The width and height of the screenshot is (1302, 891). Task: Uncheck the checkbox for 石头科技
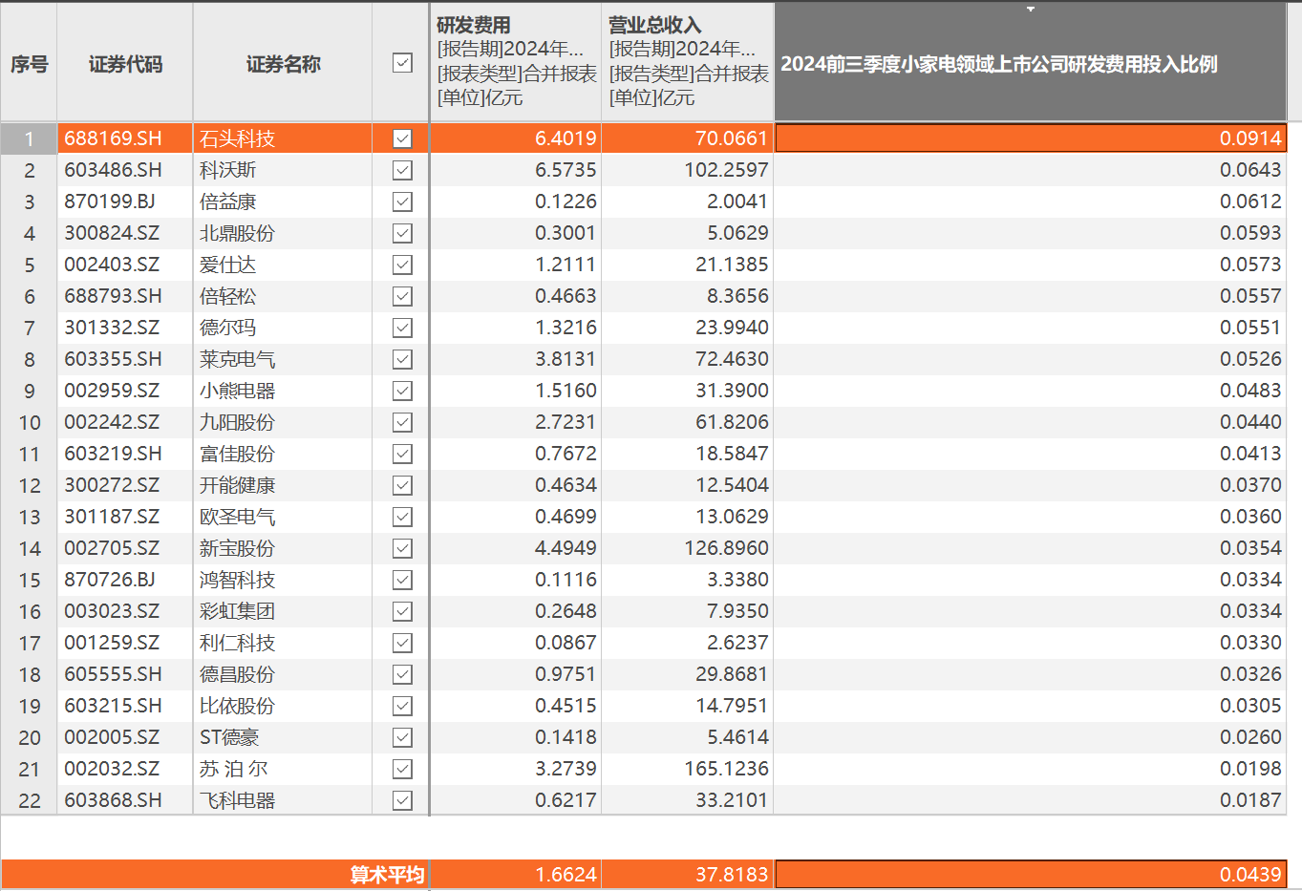(402, 138)
